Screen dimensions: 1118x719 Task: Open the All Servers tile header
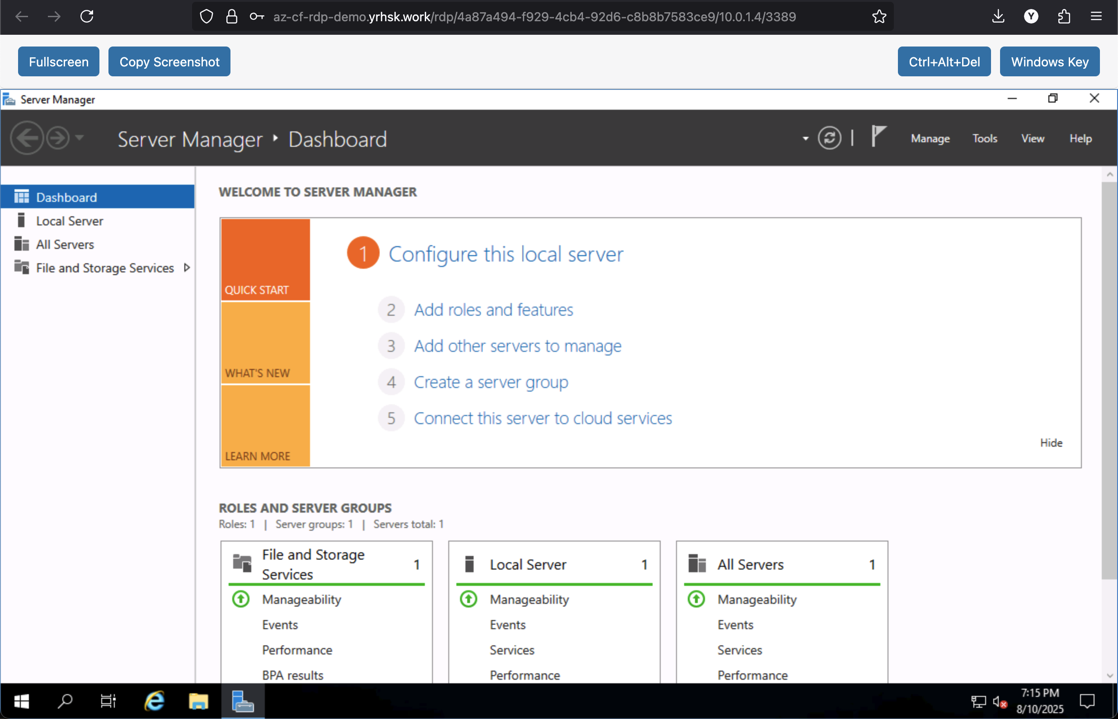coord(782,564)
